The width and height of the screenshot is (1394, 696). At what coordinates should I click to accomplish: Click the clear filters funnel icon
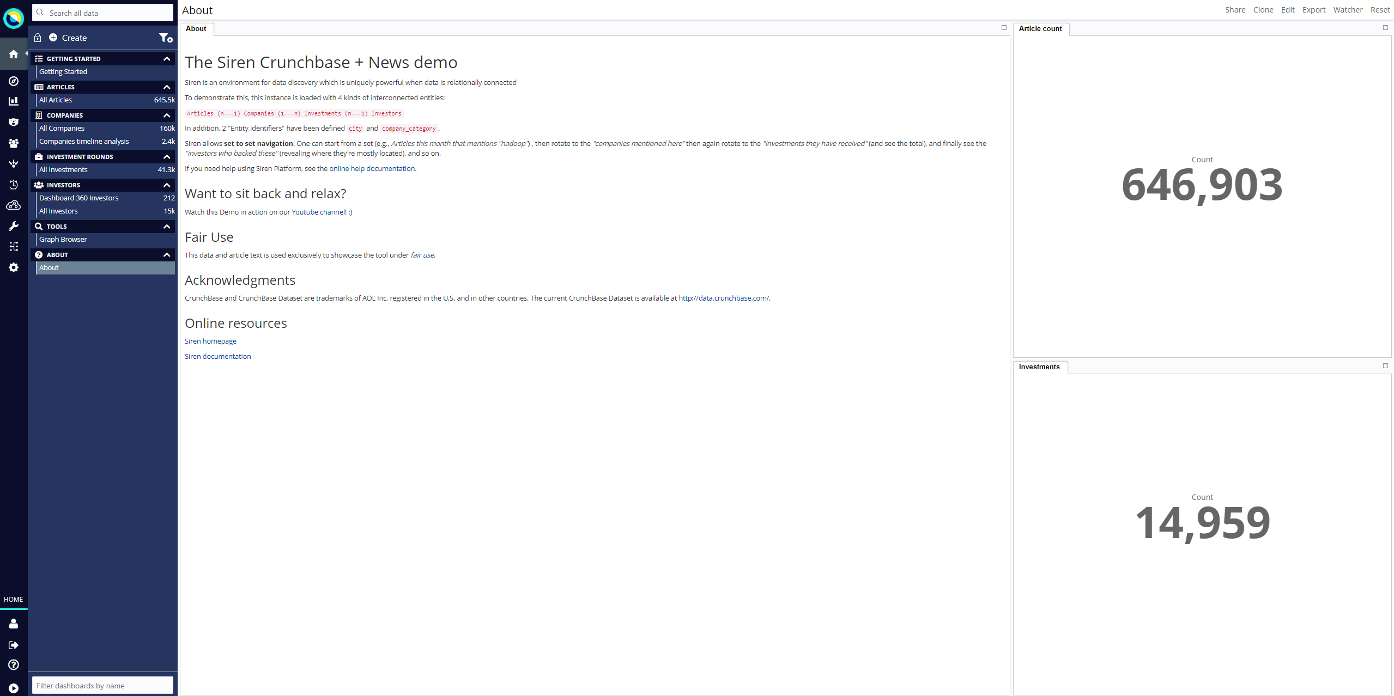pos(165,38)
